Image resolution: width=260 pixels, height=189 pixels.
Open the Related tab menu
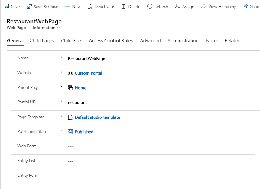point(232,41)
